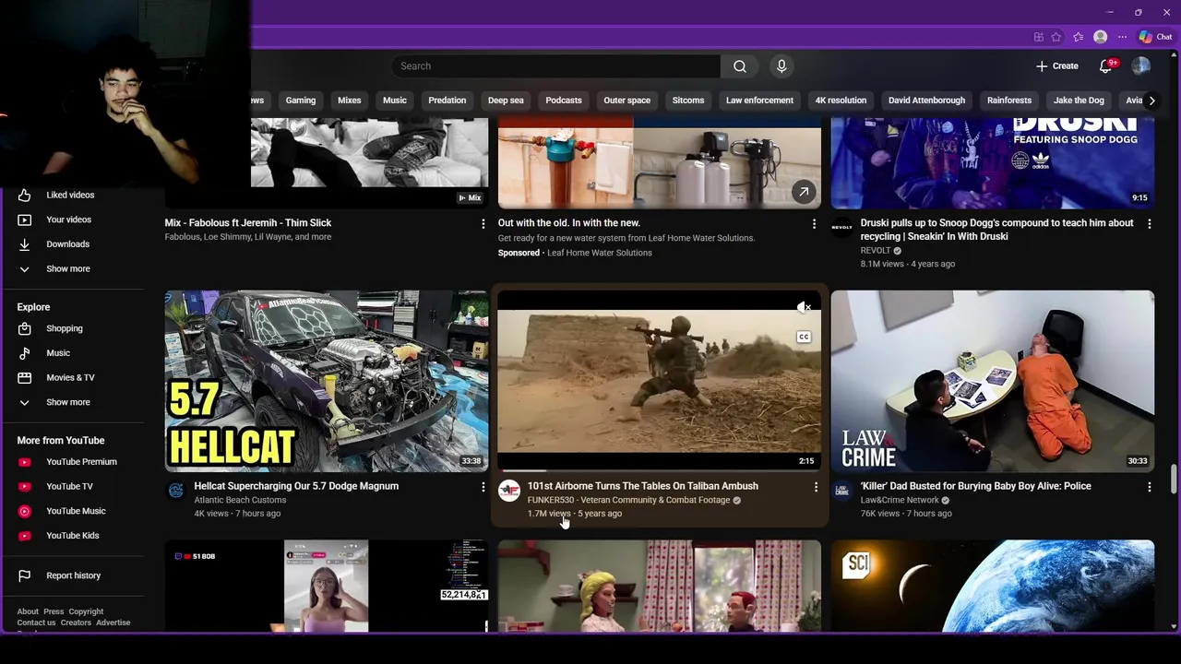Click the Copyright footer link
The height and width of the screenshot is (664, 1181).
86,611
